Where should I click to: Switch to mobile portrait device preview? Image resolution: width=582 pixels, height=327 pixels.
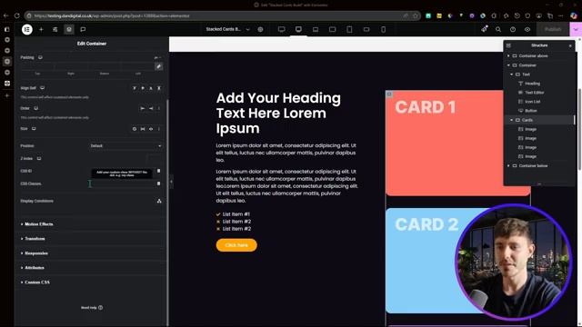tap(384, 29)
